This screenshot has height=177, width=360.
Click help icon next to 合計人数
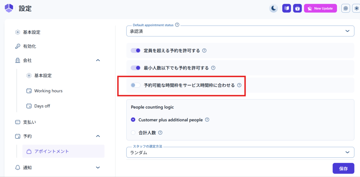pyautogui.click(x=160, y=132)
